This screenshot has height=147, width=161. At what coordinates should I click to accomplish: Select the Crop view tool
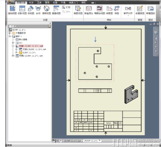(x=117, y=10)
